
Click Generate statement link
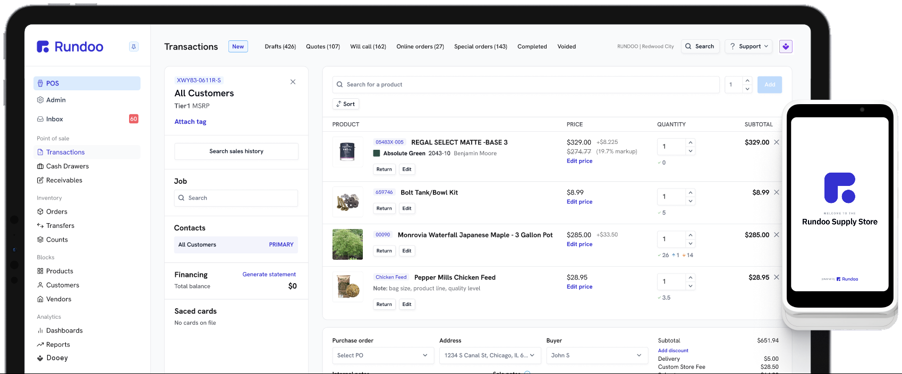pyautogui.click(x=269, y=275)
